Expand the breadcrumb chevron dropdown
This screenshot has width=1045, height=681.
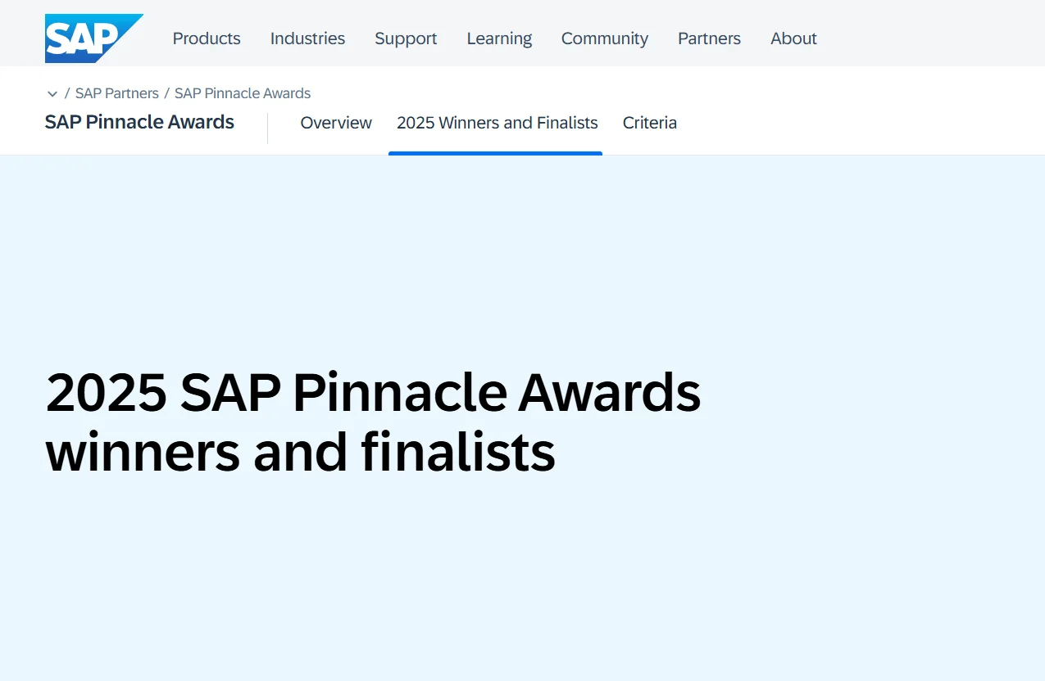(52, 94)
